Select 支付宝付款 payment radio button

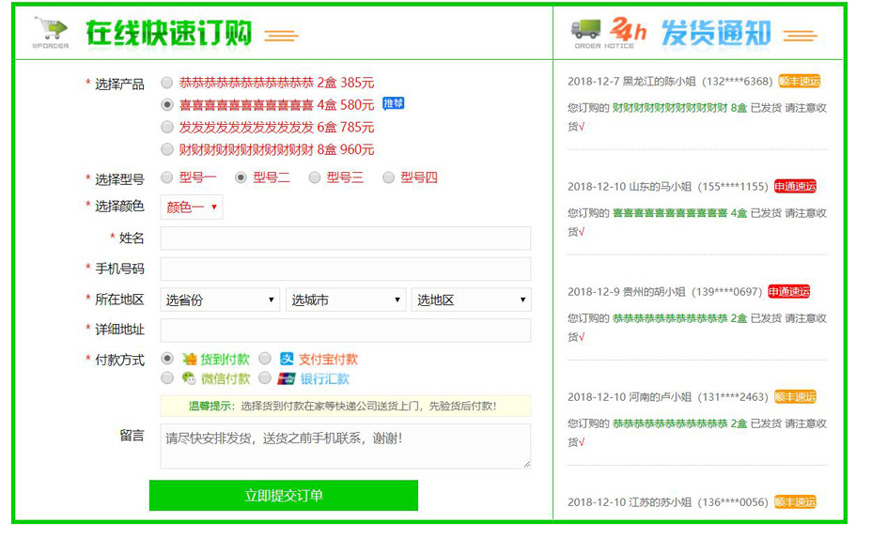coord(265,359)
